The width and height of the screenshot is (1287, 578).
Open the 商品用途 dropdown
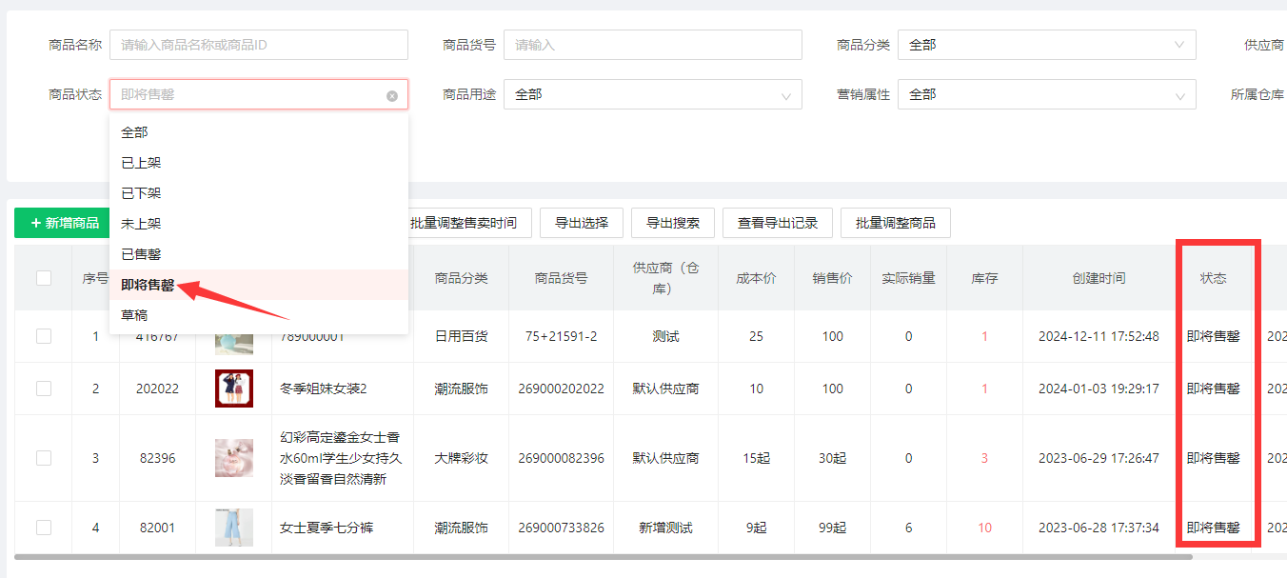(652, 94)
